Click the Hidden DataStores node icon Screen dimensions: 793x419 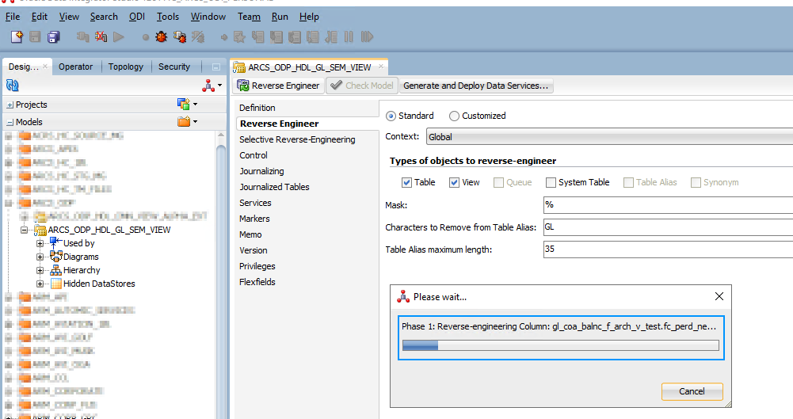point(55,284)
